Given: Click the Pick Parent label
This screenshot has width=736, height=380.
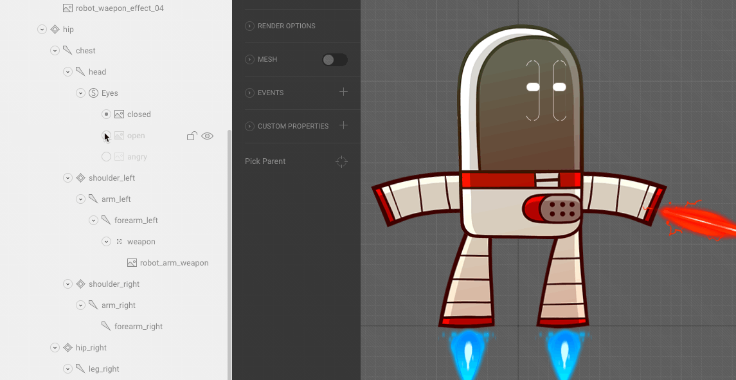Looking at the screenshot, I should (265, 161).
